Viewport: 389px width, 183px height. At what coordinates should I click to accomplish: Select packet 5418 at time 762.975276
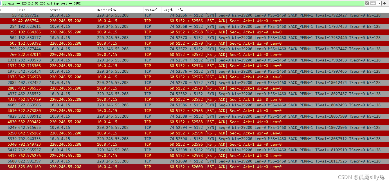(x=194, y=155)
